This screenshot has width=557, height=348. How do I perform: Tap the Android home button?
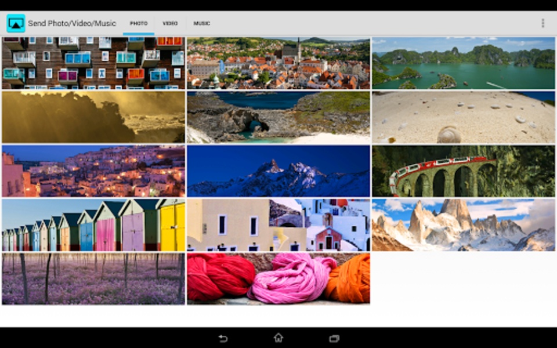click(278, 338)
